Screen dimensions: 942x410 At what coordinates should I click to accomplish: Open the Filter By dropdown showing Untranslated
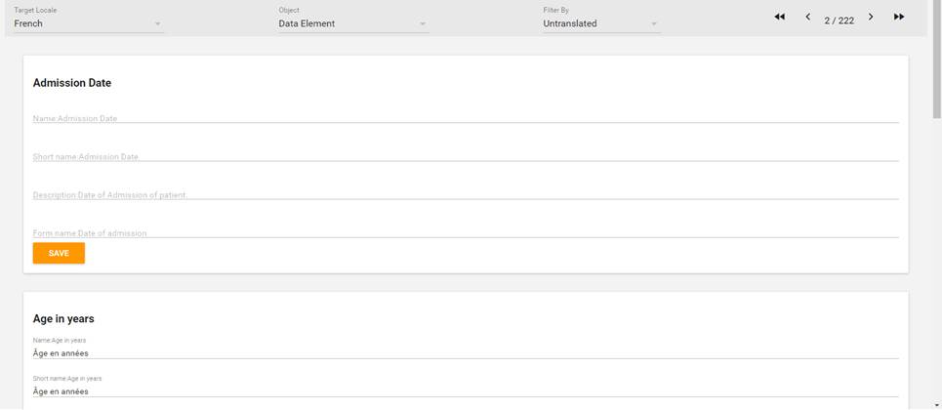click(x=600, y=23)
